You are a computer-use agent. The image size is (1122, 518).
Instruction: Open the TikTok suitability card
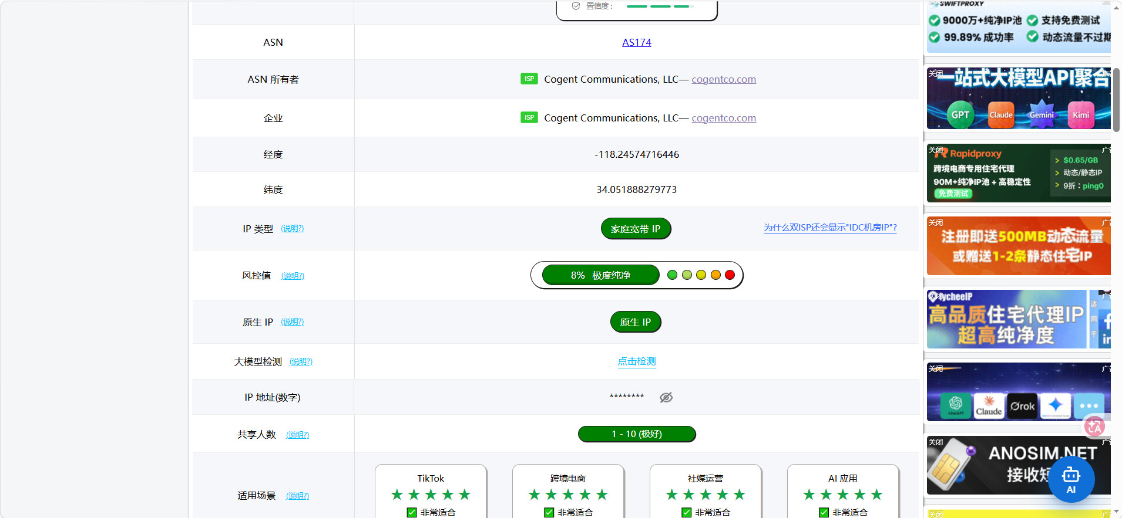point(431,492)
